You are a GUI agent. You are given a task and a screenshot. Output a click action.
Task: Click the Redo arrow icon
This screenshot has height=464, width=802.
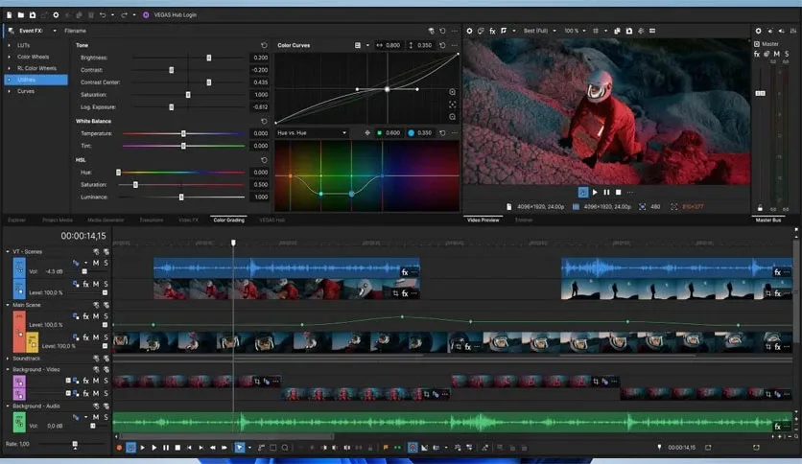[x=123, y=14]
